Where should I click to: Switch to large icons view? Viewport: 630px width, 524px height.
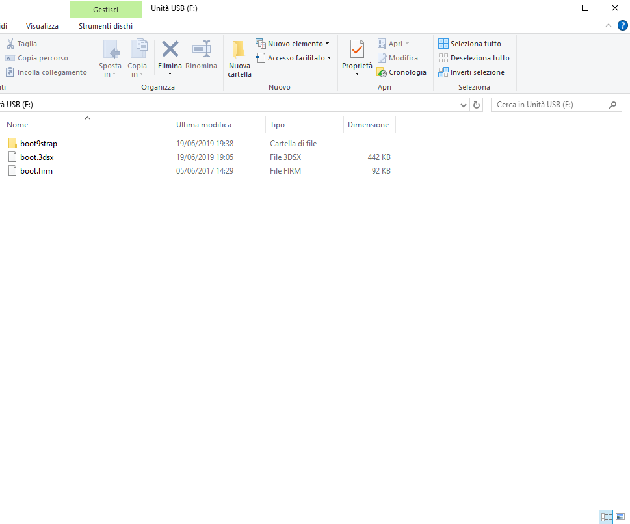(620, 517)
